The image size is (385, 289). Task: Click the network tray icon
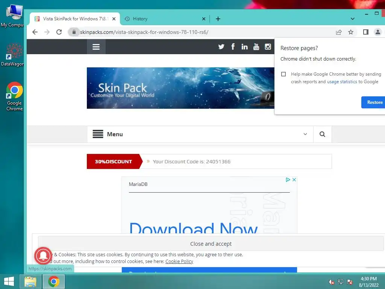341,282
